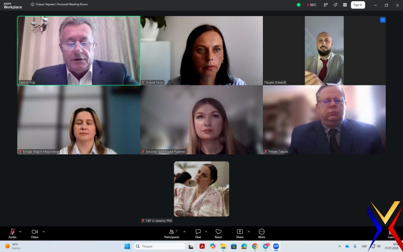Open the Windows Start menu
This screenshot has width=403, height=252.
127,246
